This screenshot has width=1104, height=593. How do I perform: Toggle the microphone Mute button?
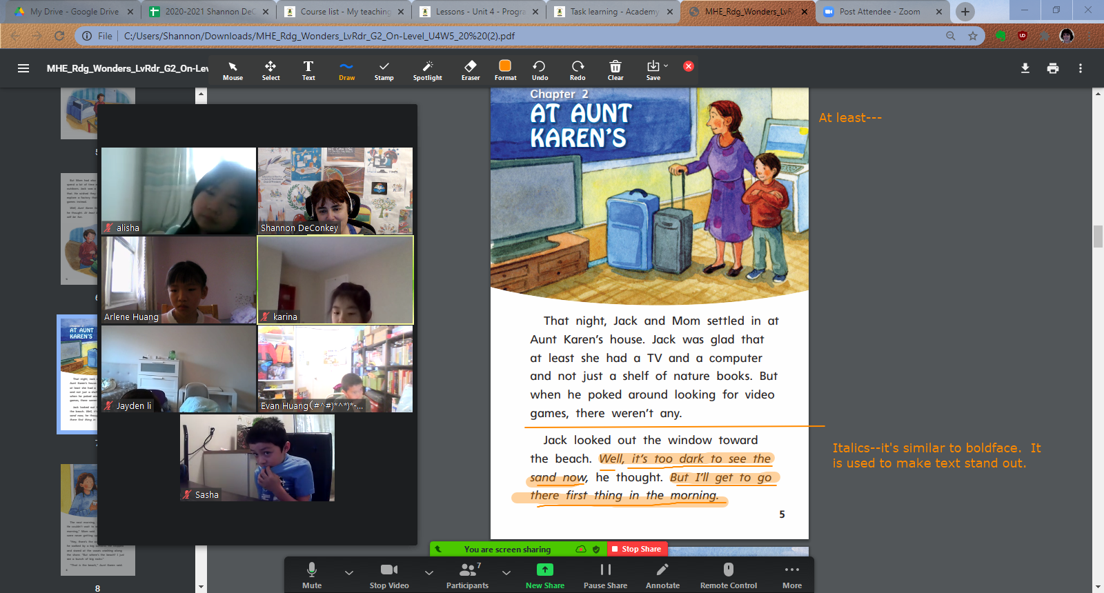[x=312, y=575]
